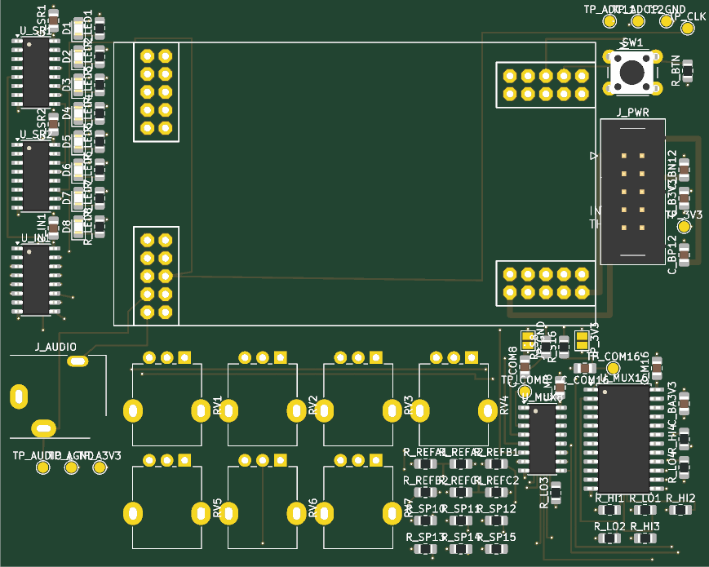This screenshot has height=567, width=709.
Task: Select the J_PWR shrouded power connector
Action: click(x=632, y=192)
